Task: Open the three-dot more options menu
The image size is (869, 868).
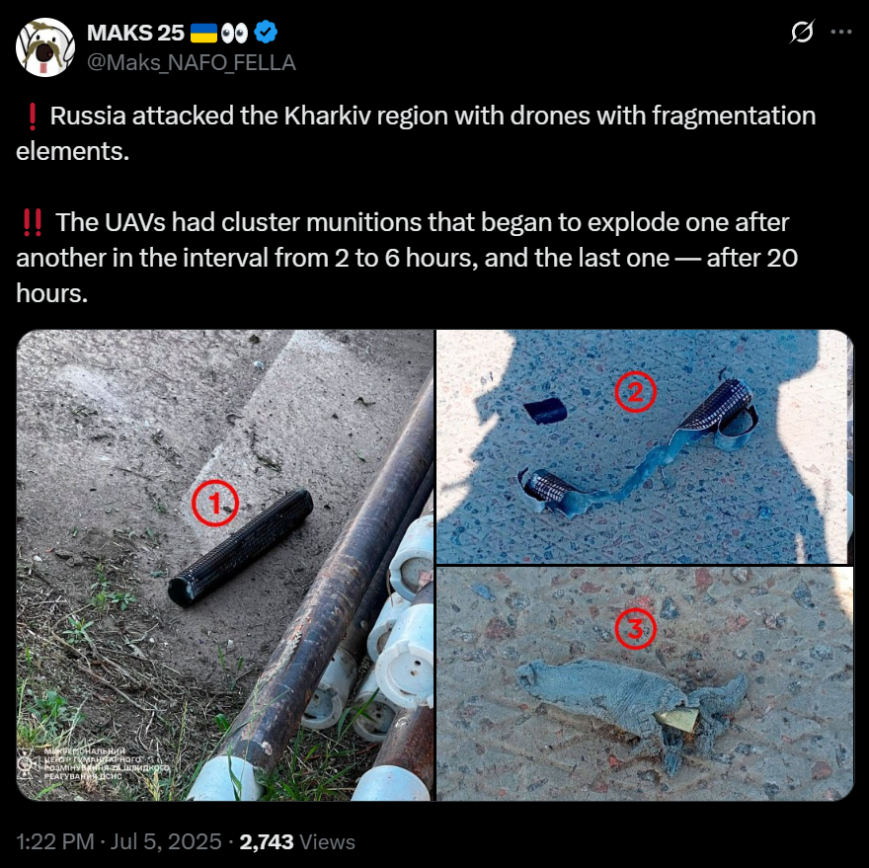Action: (x=841, y=33)
